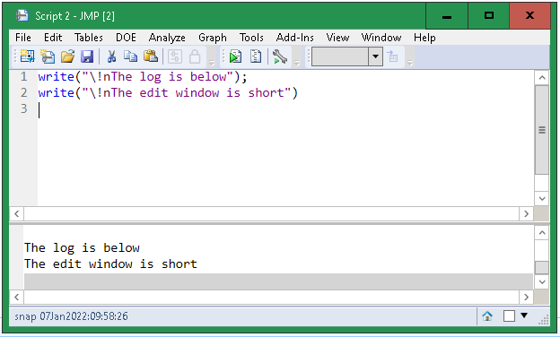The width and height of the screenshot is (560, 337).
Task: Click script line 2 'The edit window is short' code
Action: click(168, 92)
